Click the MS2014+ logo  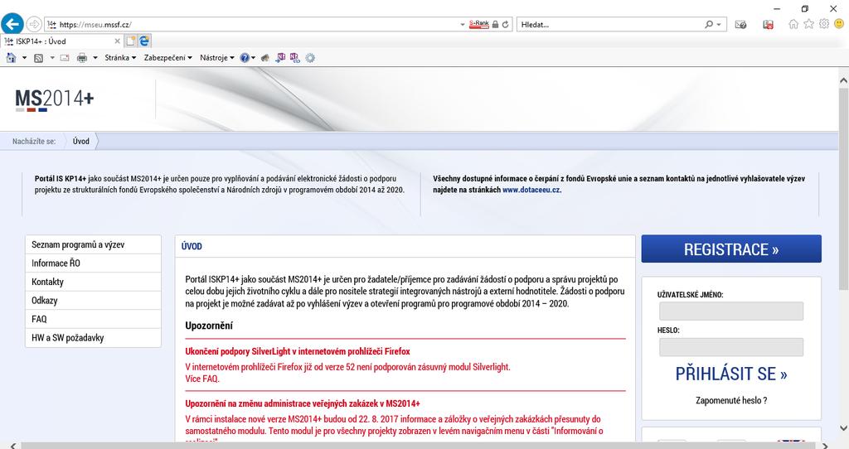click(55, 99)
